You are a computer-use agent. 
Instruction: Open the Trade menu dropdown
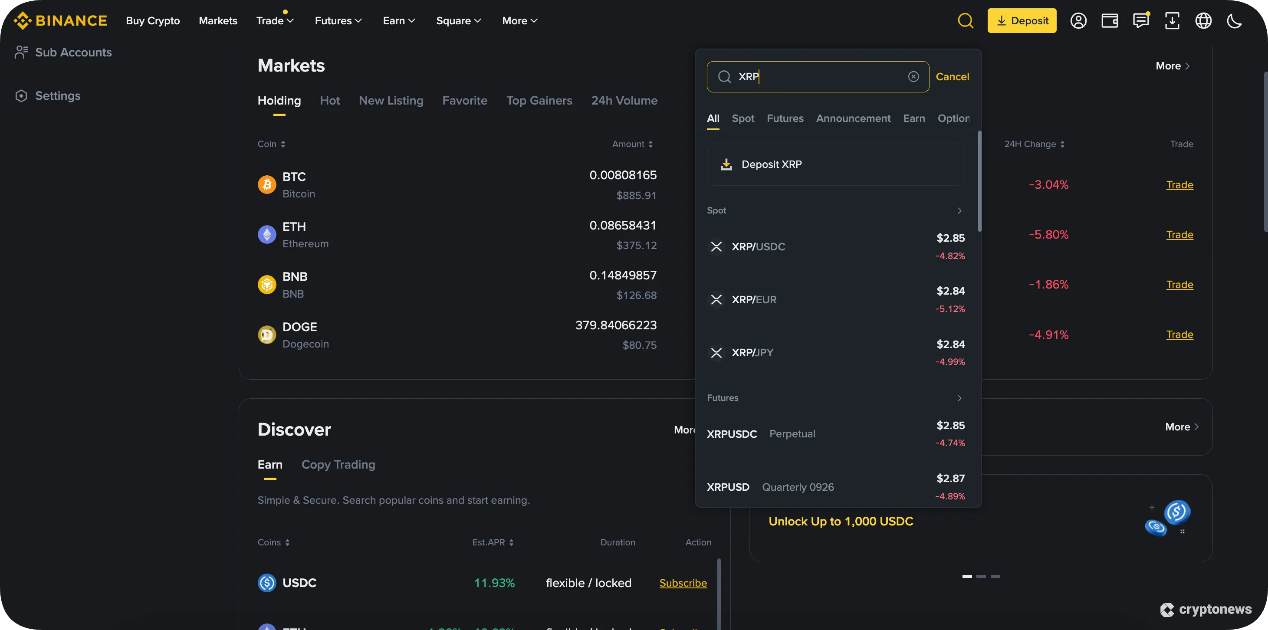[x=275, y=21]
